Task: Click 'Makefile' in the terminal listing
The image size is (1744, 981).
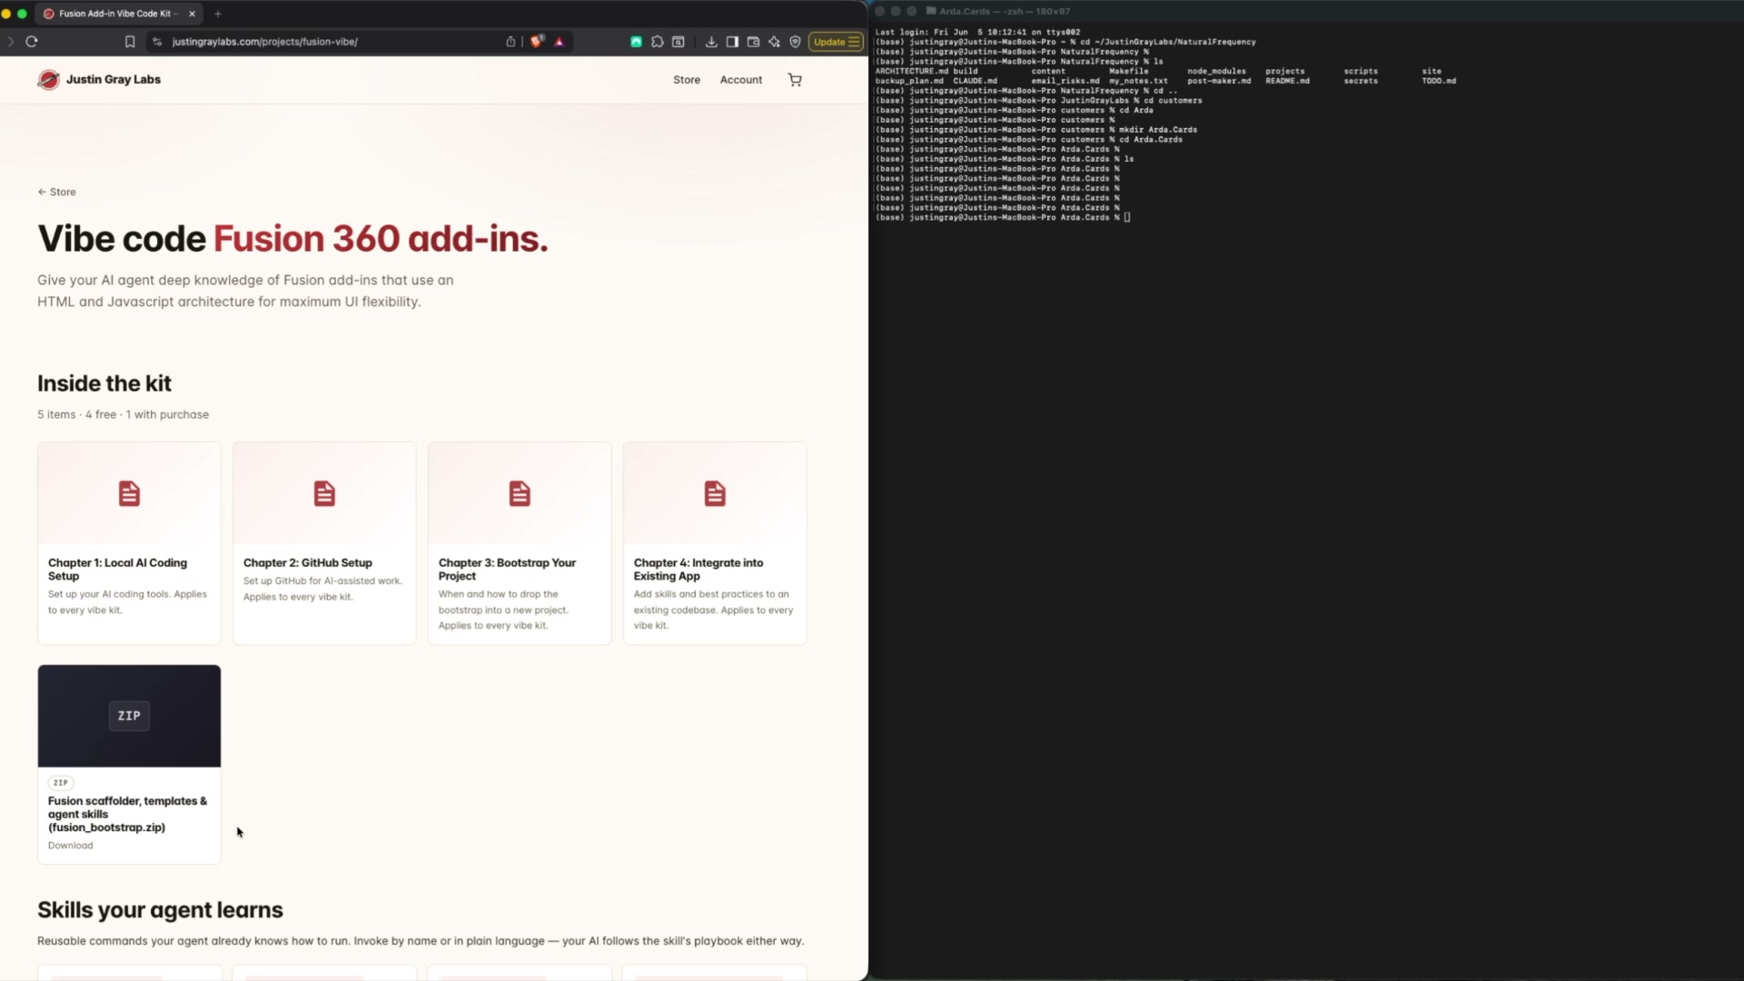Action: (1129, 71)
